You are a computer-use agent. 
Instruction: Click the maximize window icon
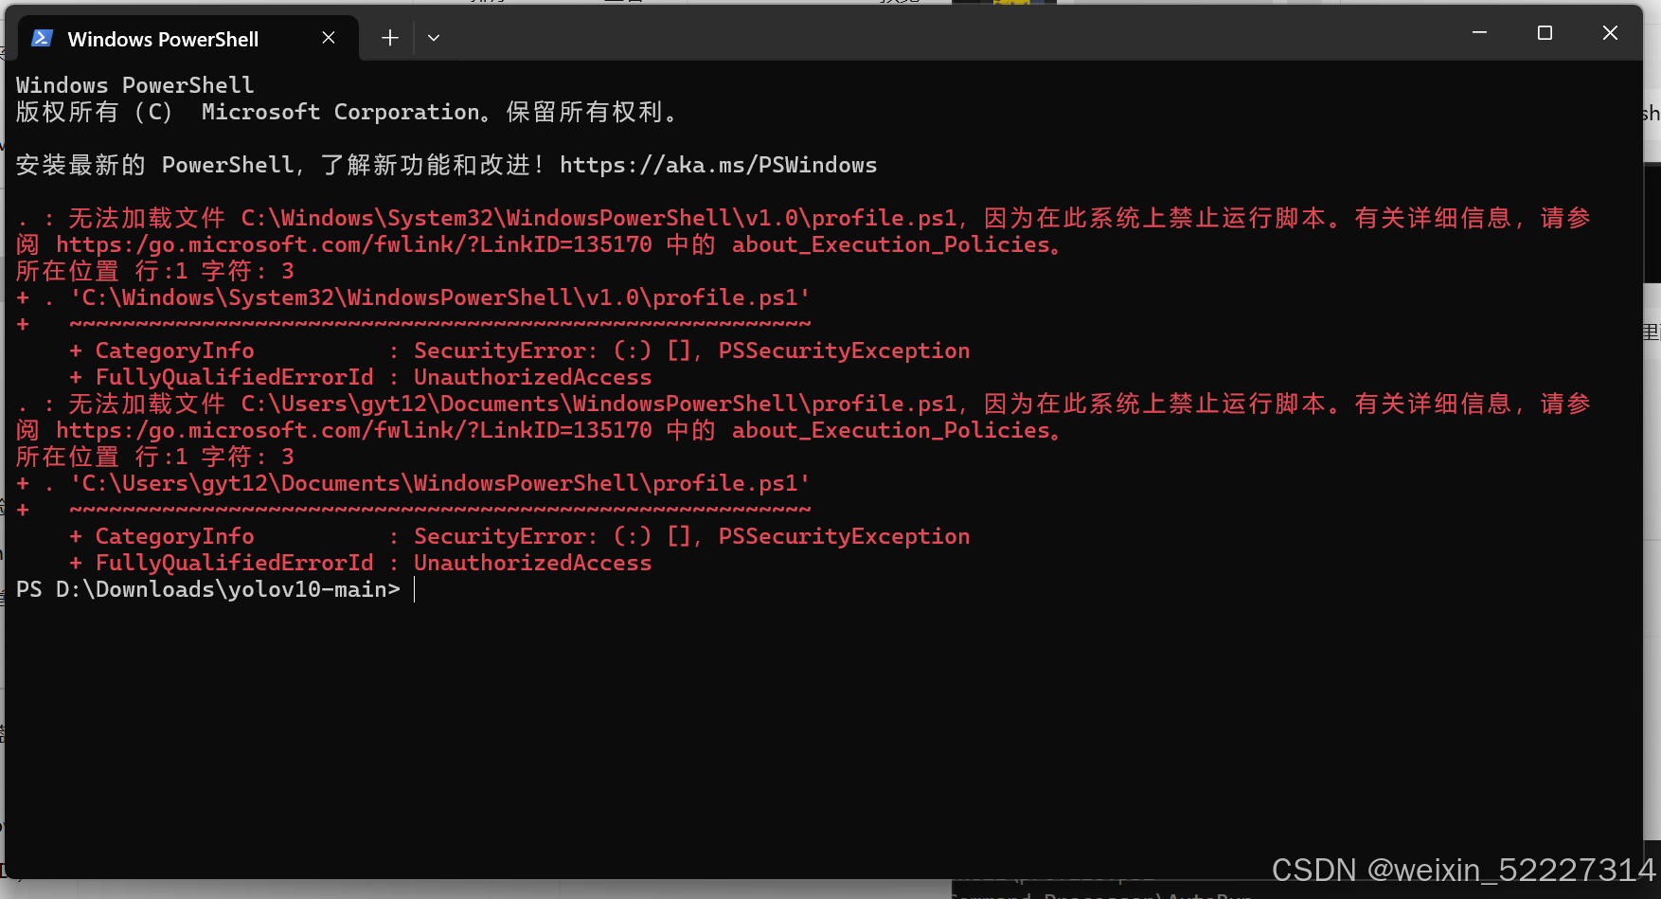tap(1545, 31)
